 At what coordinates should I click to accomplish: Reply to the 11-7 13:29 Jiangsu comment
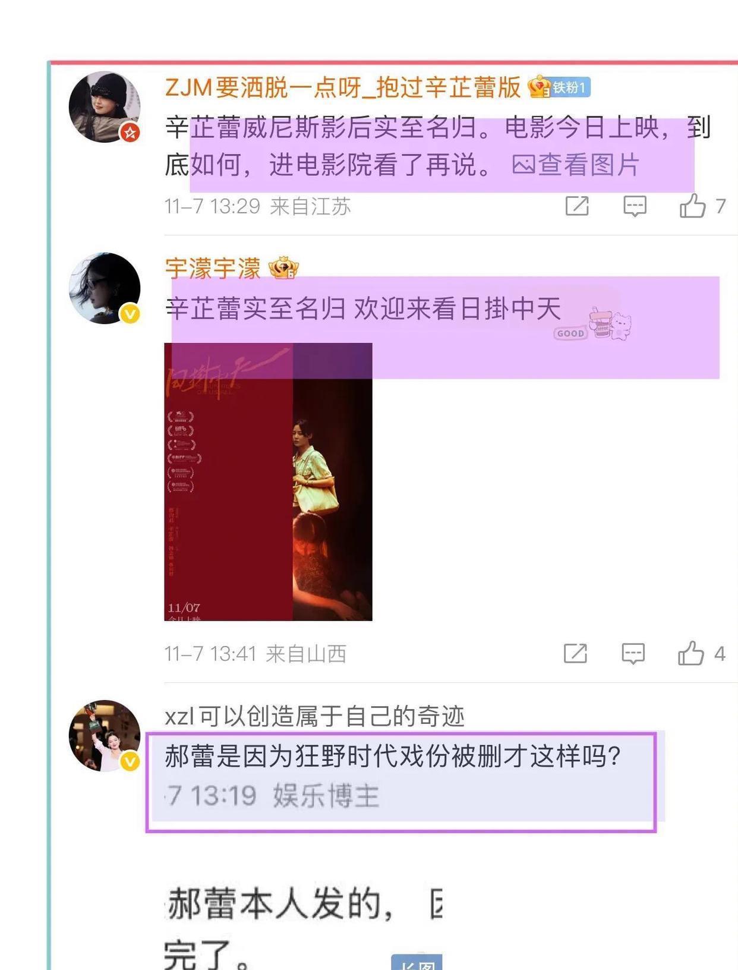pyautogui.click(x=635, y=206)
